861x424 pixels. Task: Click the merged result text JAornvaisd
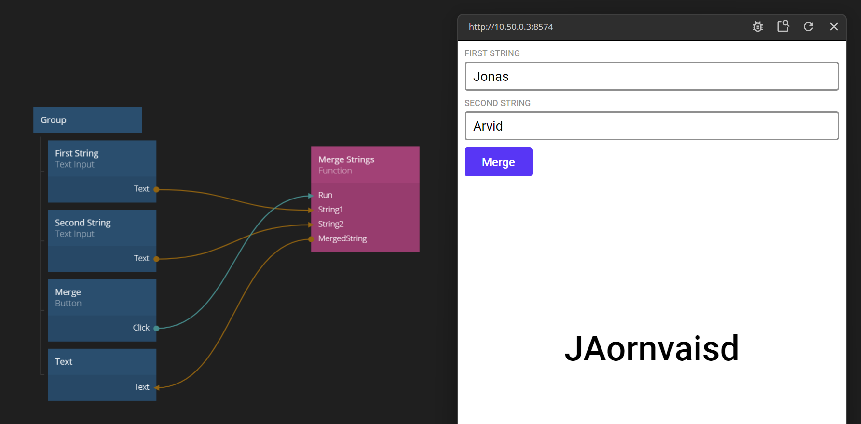point(651,348)
